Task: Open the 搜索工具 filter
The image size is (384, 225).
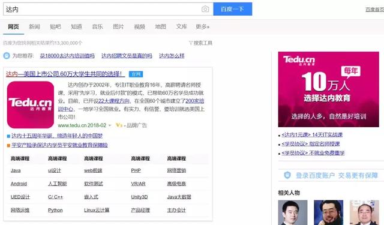Action: coord(200,43)
